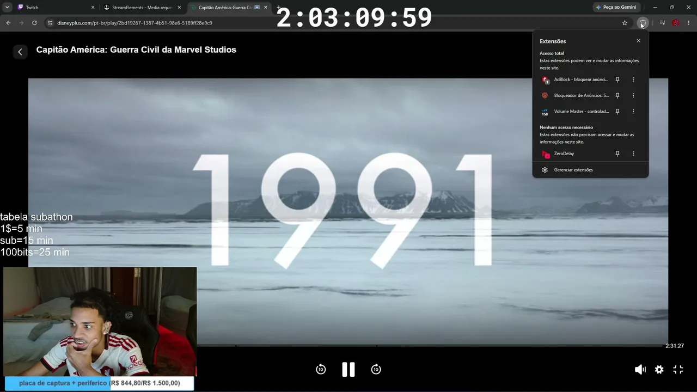Rewind the movie 10 seconds

pyautogui.click(x=321, y=369)
